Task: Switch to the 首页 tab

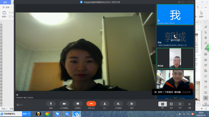Action: [x=5, y=2]
